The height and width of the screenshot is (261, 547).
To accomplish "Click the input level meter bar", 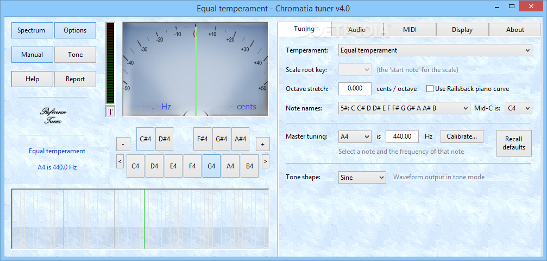I will point(110,63).
